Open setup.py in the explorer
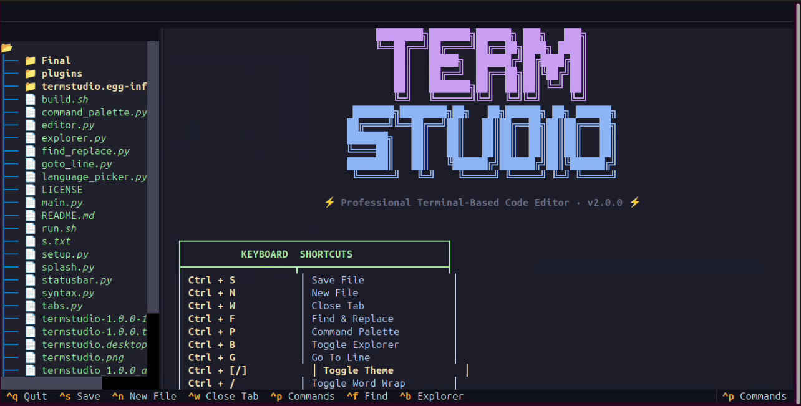Viewport: 801px width, 406px height. 65,254
